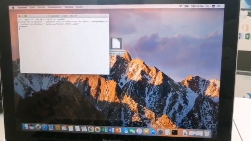Open the Apple menu
This screenshot has height=141, width=251.
[13, 7]
